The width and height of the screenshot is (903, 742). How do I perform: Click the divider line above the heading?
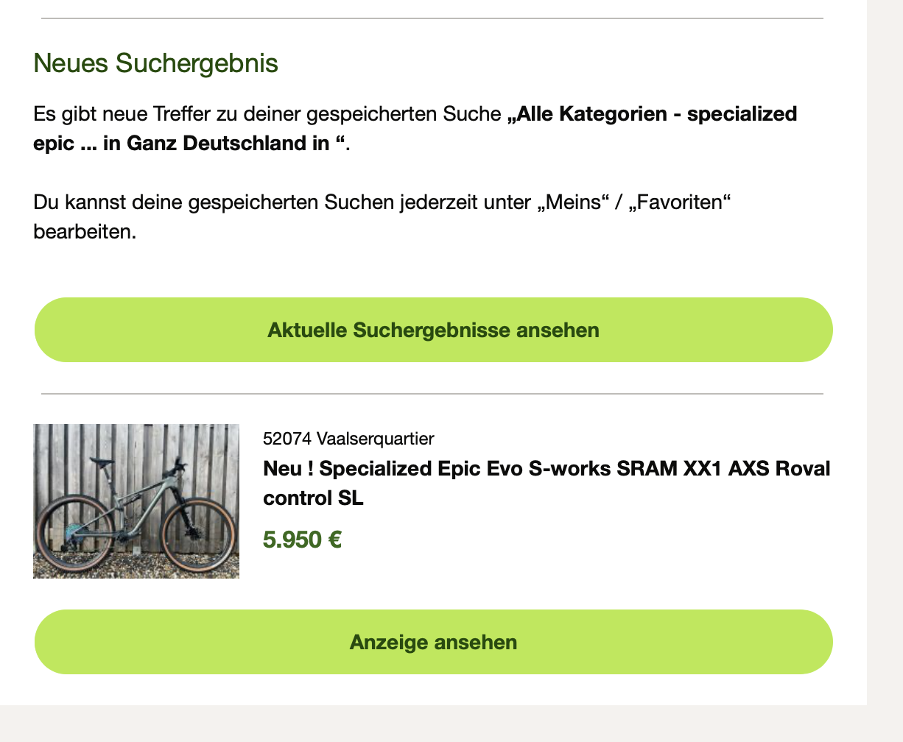coord(432,18)
